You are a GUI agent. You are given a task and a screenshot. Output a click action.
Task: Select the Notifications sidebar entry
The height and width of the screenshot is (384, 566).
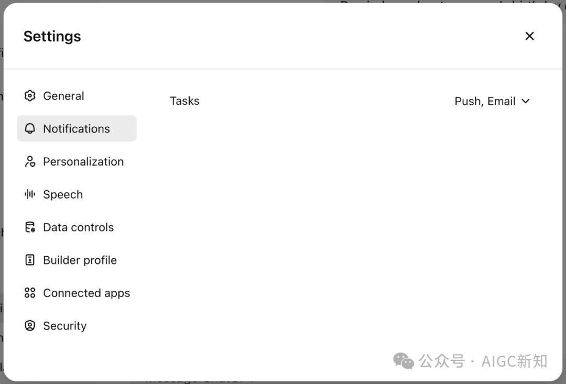pyautogui.click(x=77, y=128)
